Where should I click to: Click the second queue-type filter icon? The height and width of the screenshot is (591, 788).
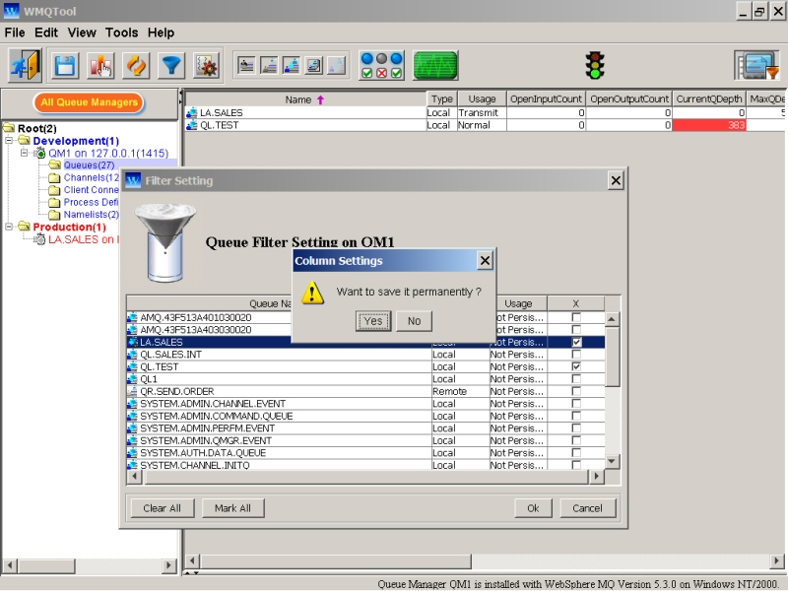click(269, 66)
